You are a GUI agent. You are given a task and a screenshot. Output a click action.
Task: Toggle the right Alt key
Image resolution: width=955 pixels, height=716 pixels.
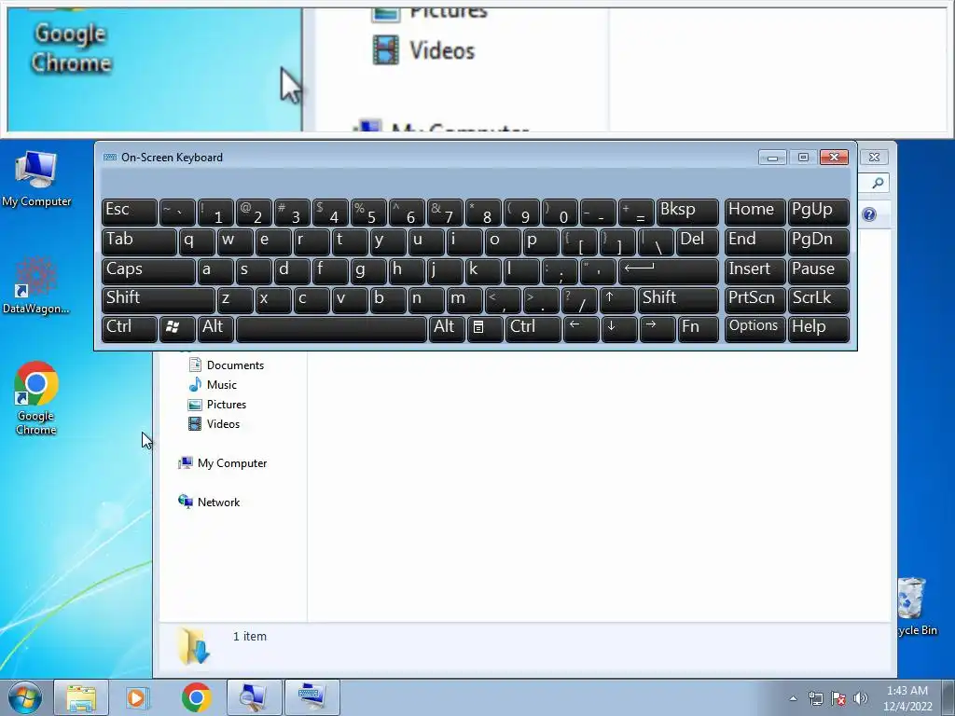point(447,329)
